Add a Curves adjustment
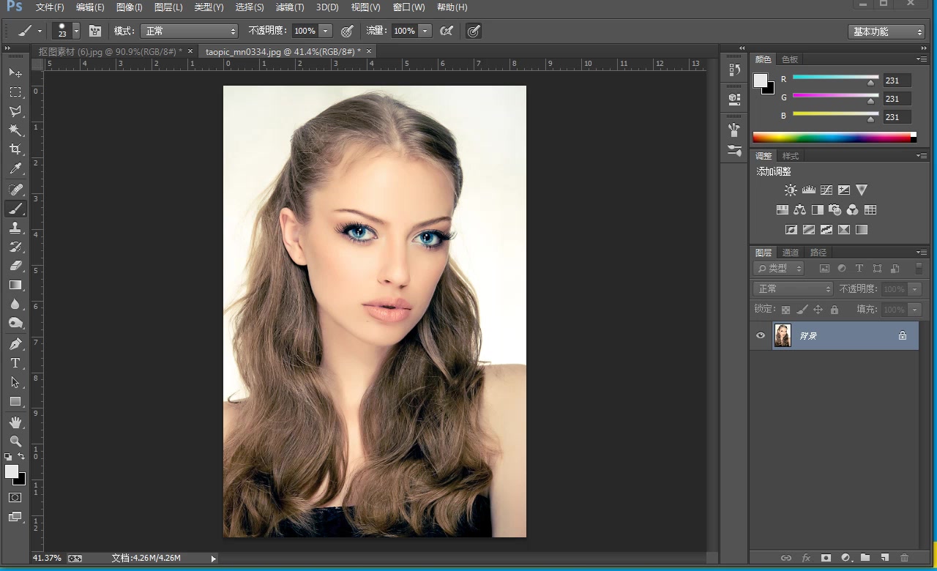Image resolution: width=937 pixels, height=571 pixels. [826, 190]
